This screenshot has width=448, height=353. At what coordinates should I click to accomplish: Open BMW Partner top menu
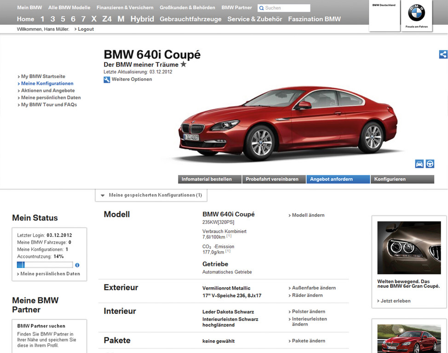[x=236, y=8]
